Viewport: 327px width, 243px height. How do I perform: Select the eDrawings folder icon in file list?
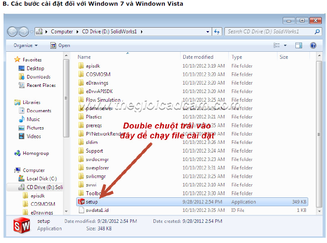[81, 83]
